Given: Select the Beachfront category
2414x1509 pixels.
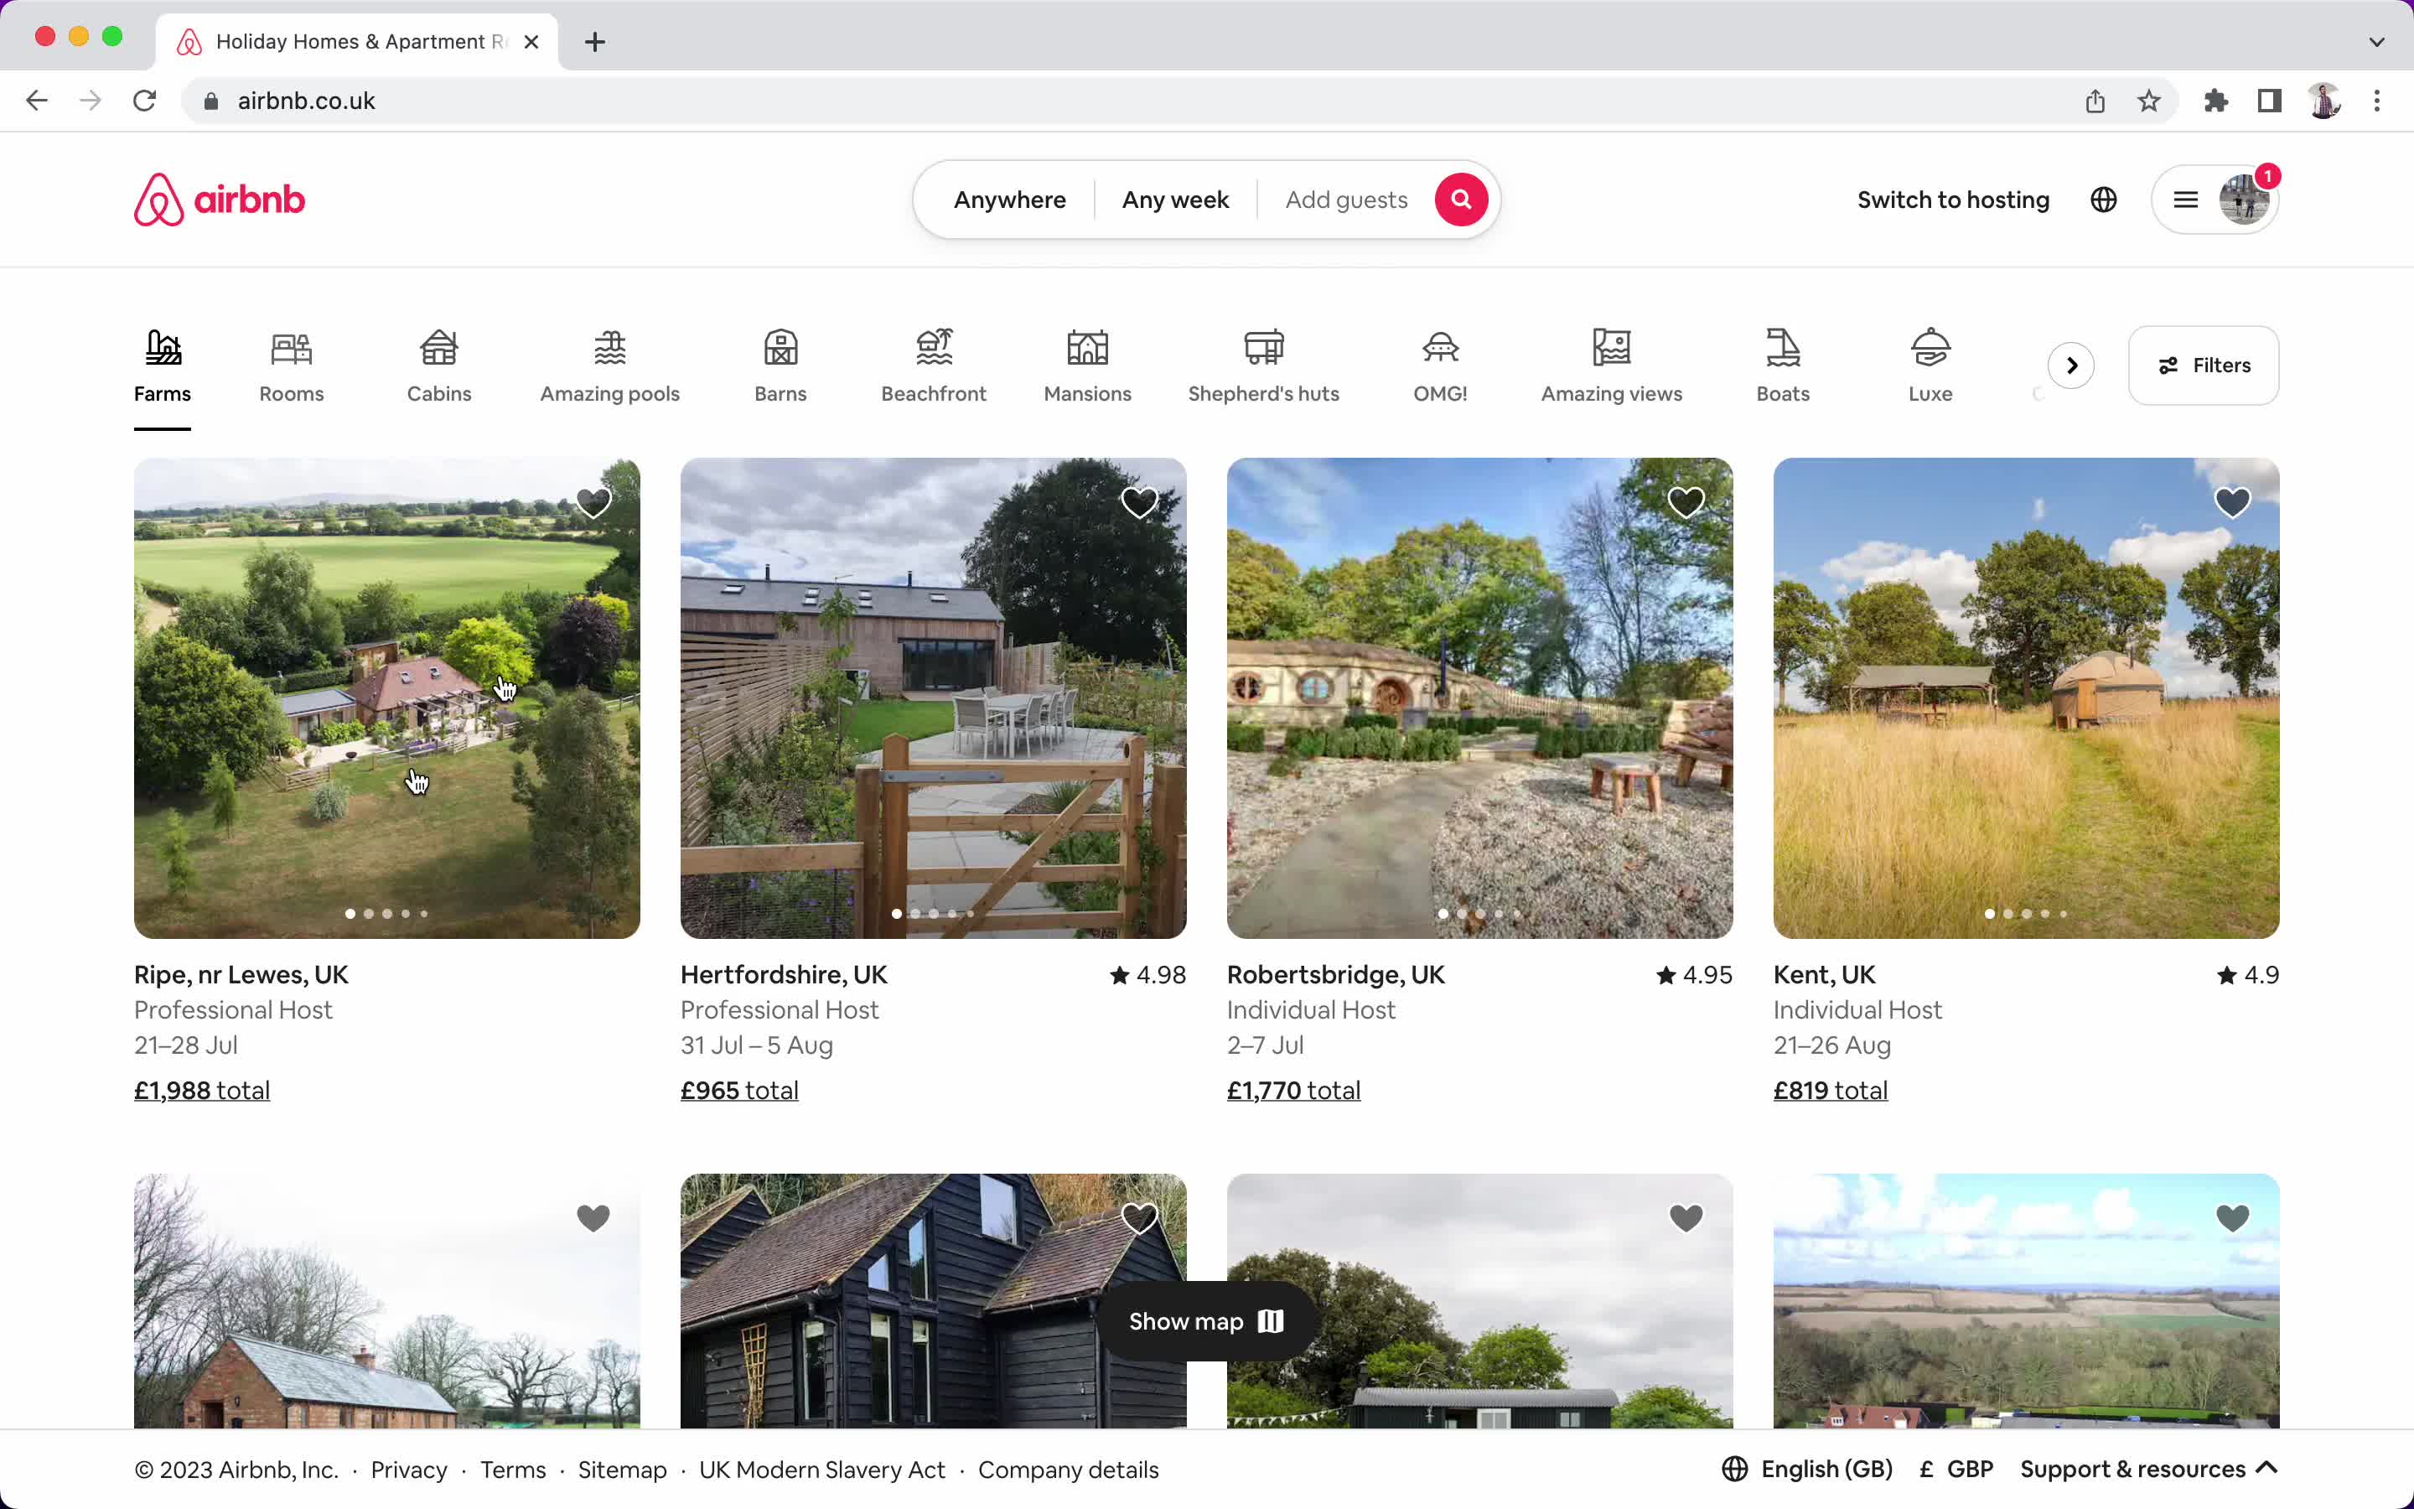Looking at the screenshot, I should 934,365.
